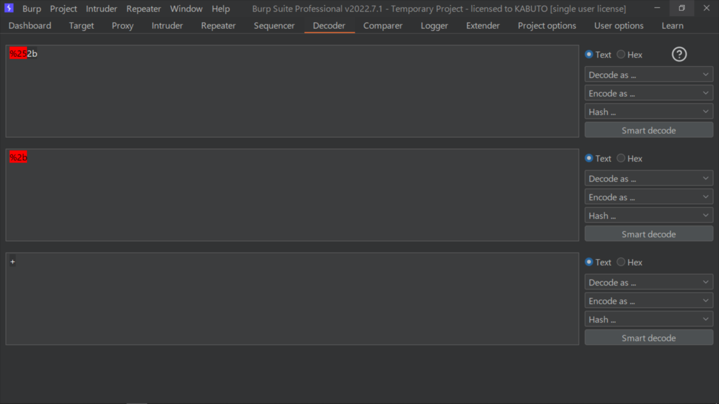The width and height of the screenshot is (719, 404).
Task: Click Smart decode for the %2b panel
Action: click(649, 234)
